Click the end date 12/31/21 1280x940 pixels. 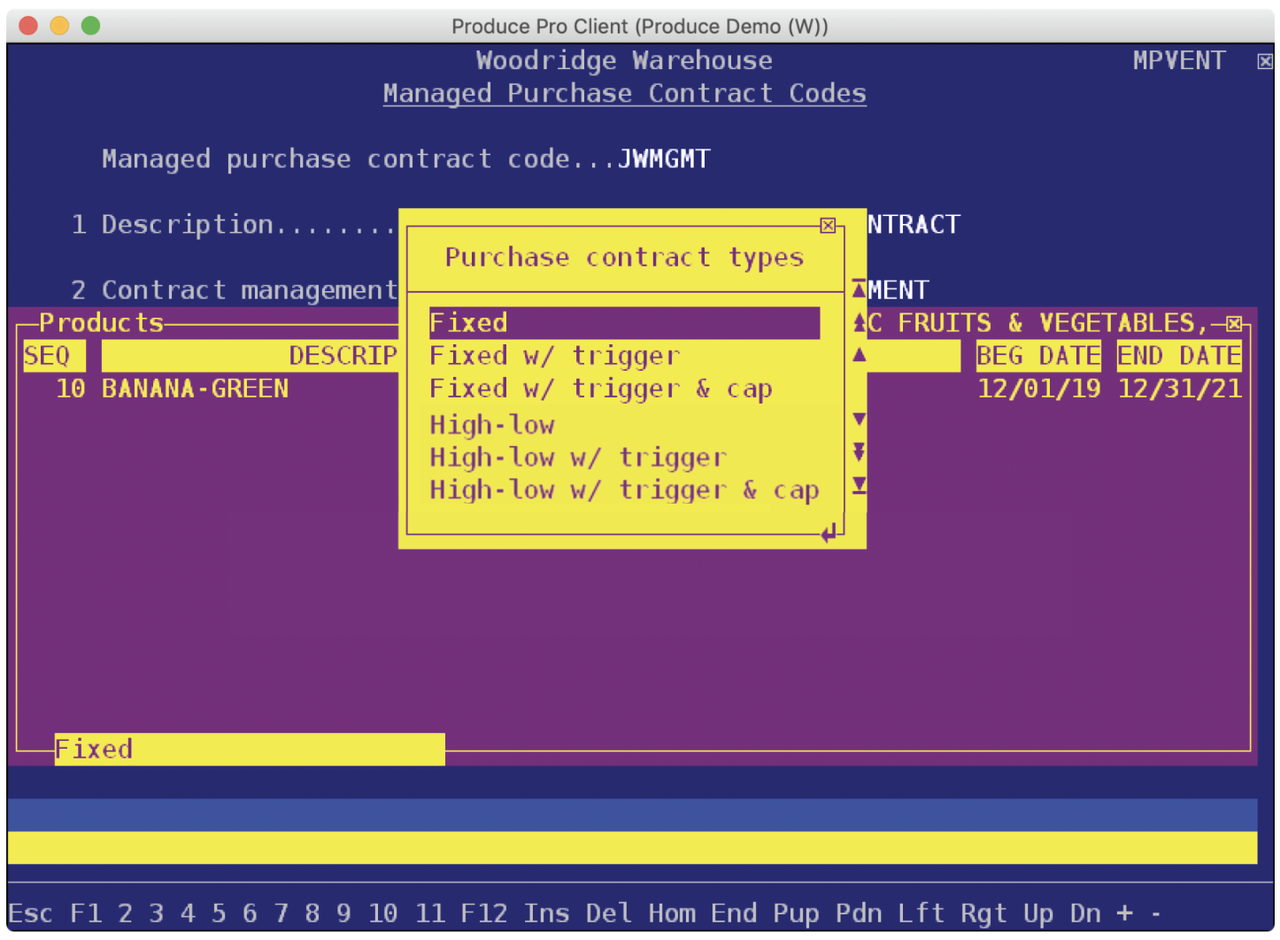1179,389
